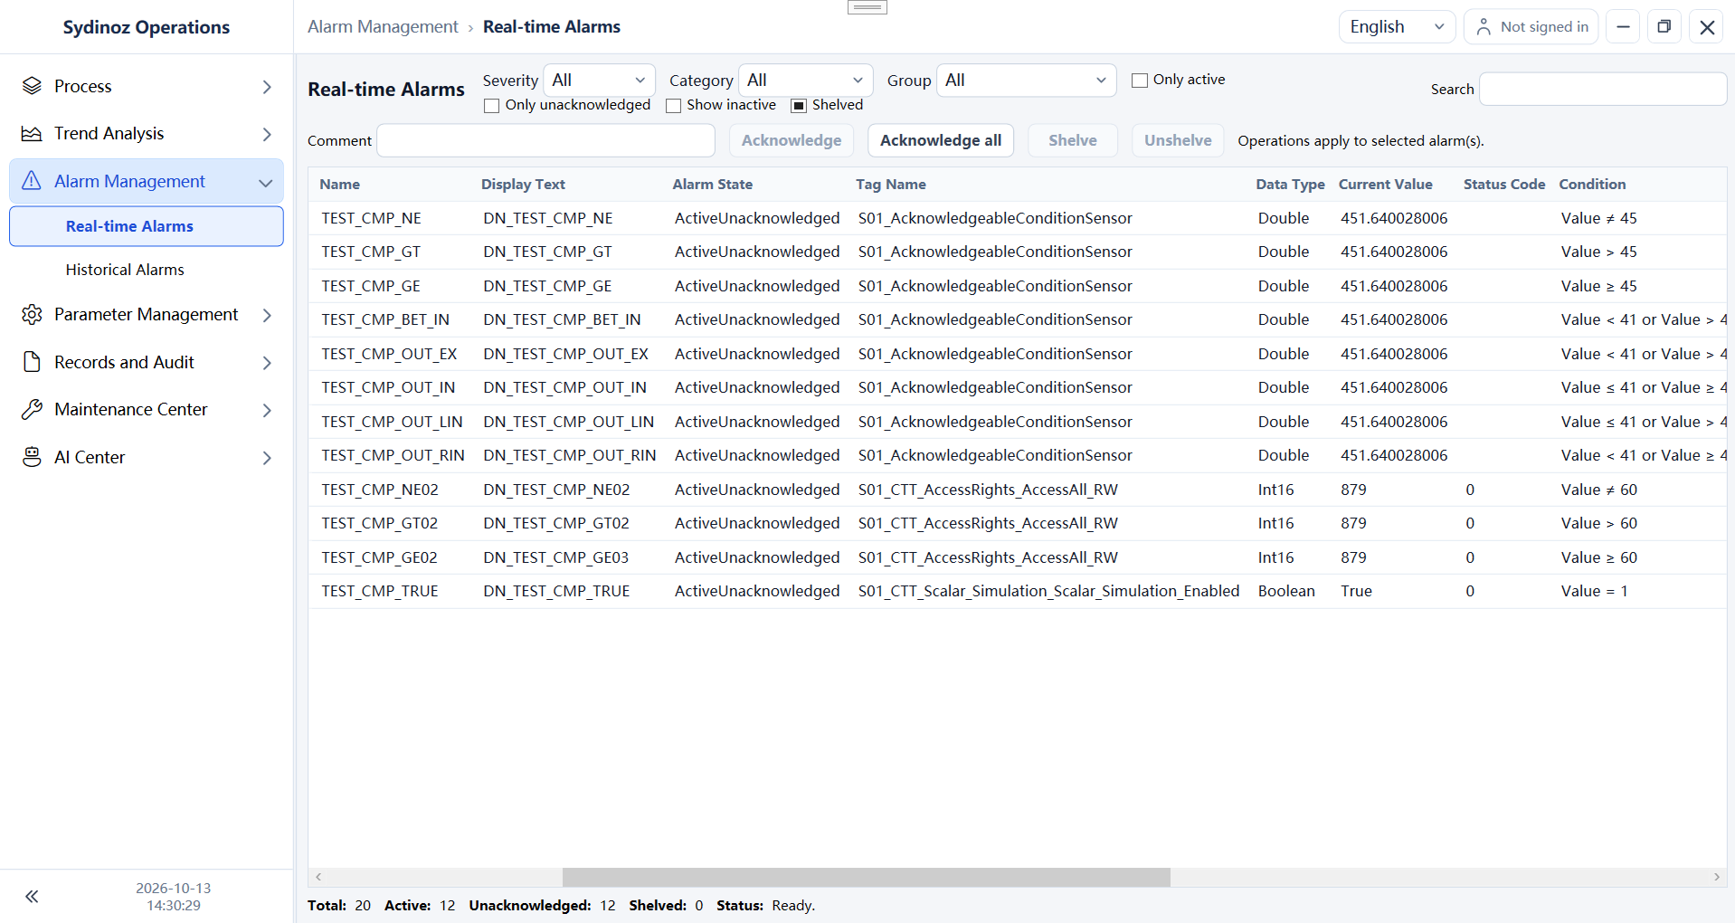1735x923 pixels.
Task: Enable Only unacknowledged checkbox
Action: pyautogui.click(x=492, y=106)
